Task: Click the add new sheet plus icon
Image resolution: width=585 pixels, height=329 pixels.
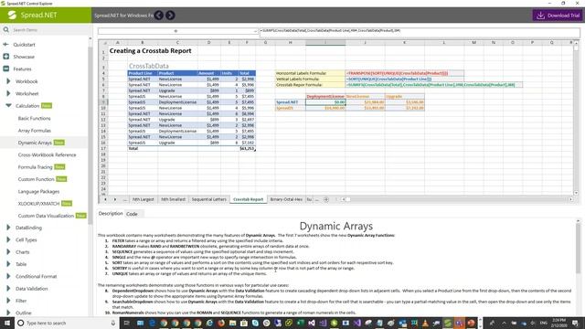Action: [326, 199]
